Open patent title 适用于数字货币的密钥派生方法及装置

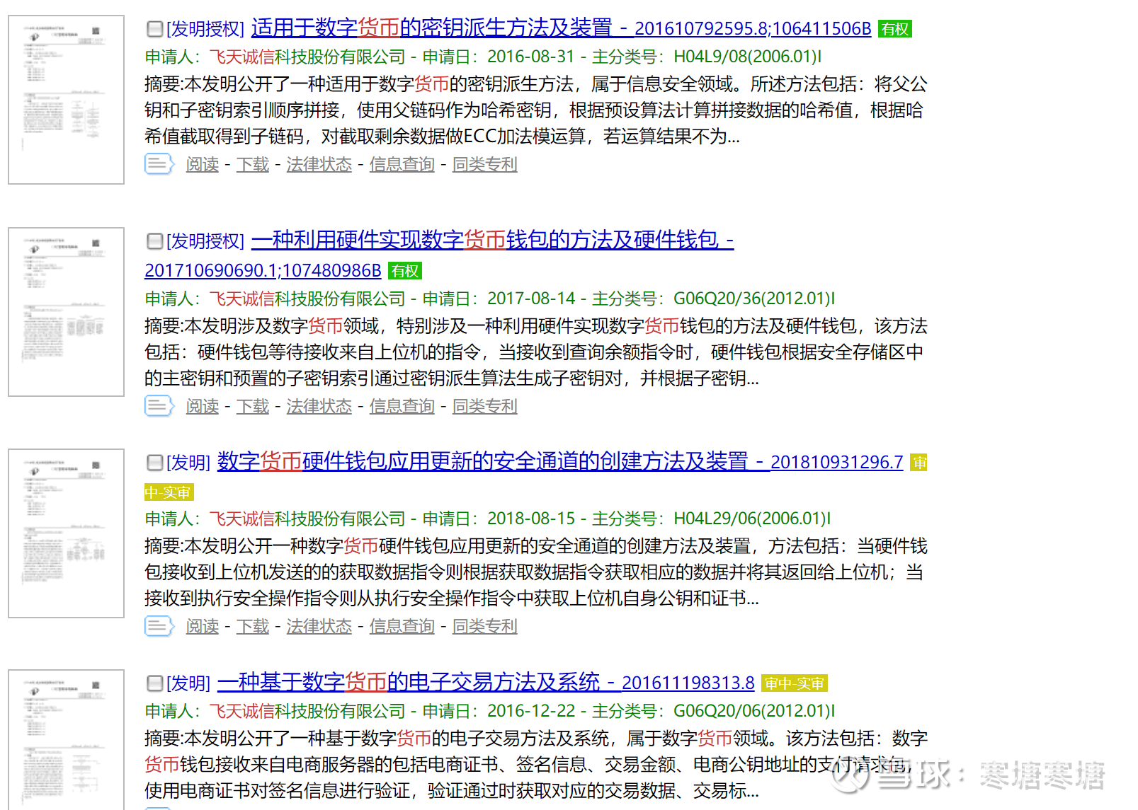tap(431, 28)
